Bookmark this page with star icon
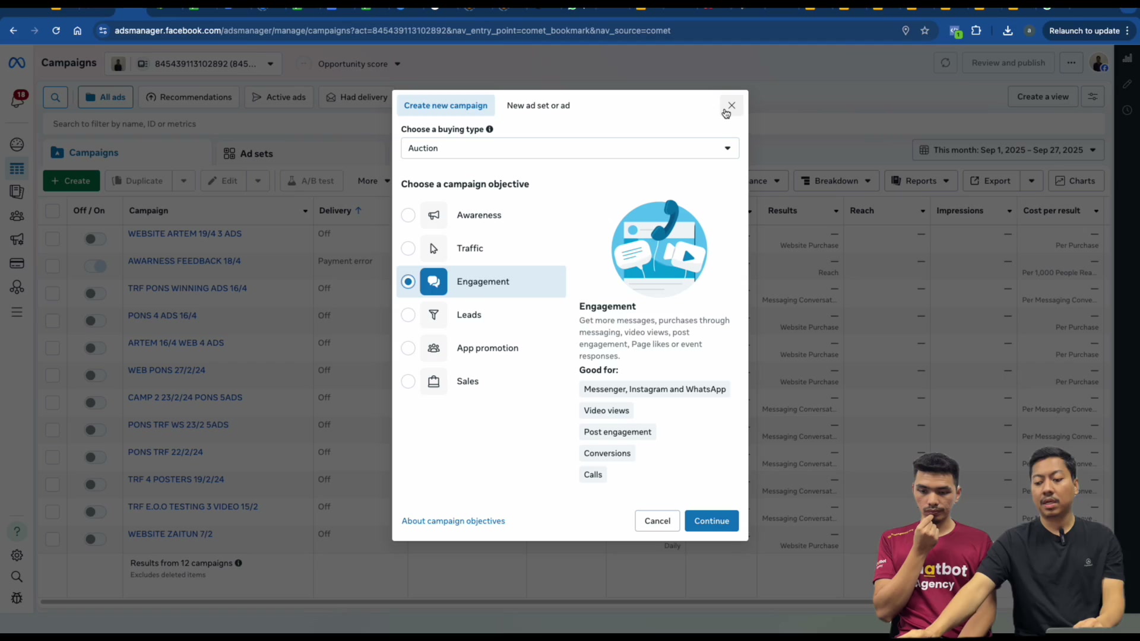Screen dimensions: 1140x641 pyautogui.click(x=924, y=31)
